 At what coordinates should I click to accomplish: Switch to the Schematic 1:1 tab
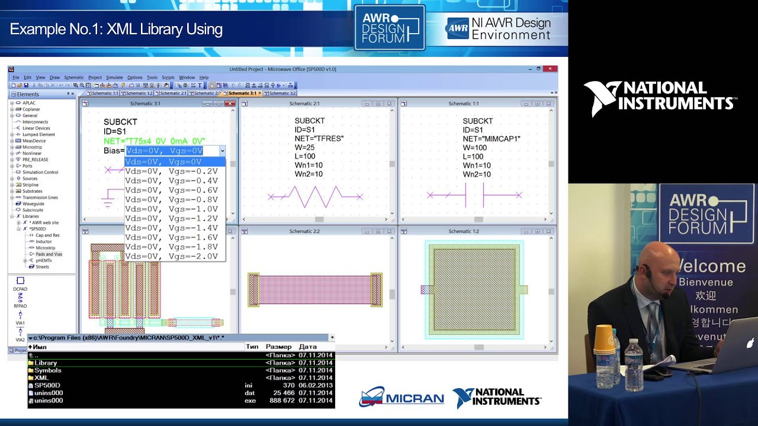(x=103, y=93)
